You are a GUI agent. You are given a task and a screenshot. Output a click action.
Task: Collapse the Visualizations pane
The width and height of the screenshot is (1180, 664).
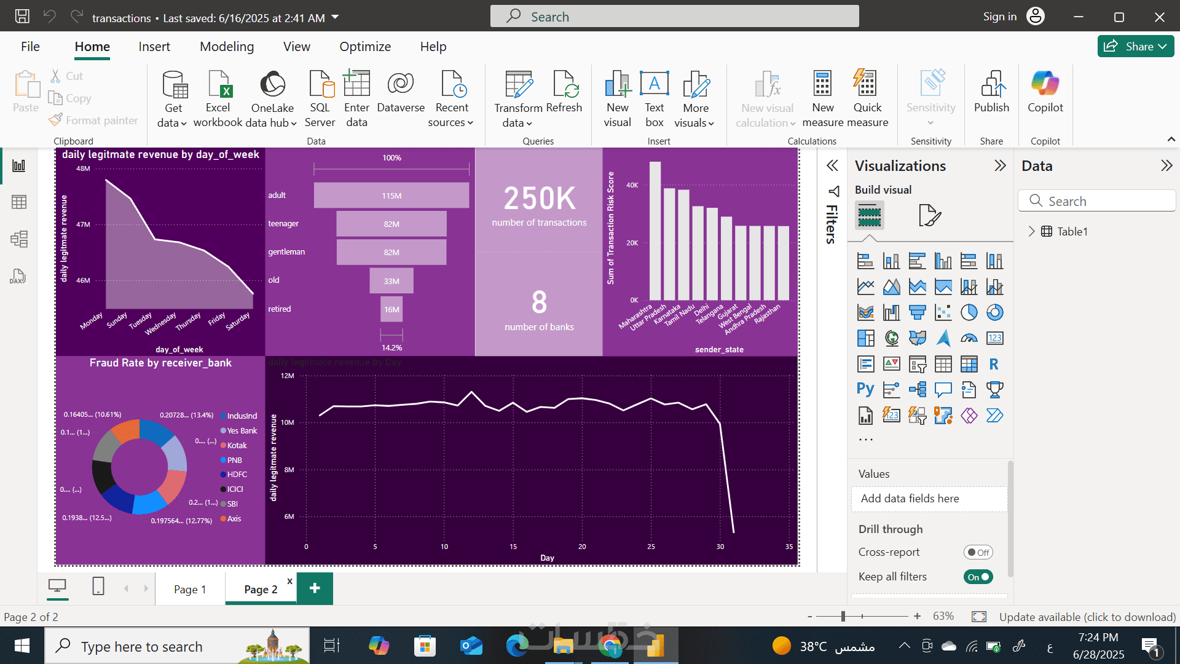1000,166
